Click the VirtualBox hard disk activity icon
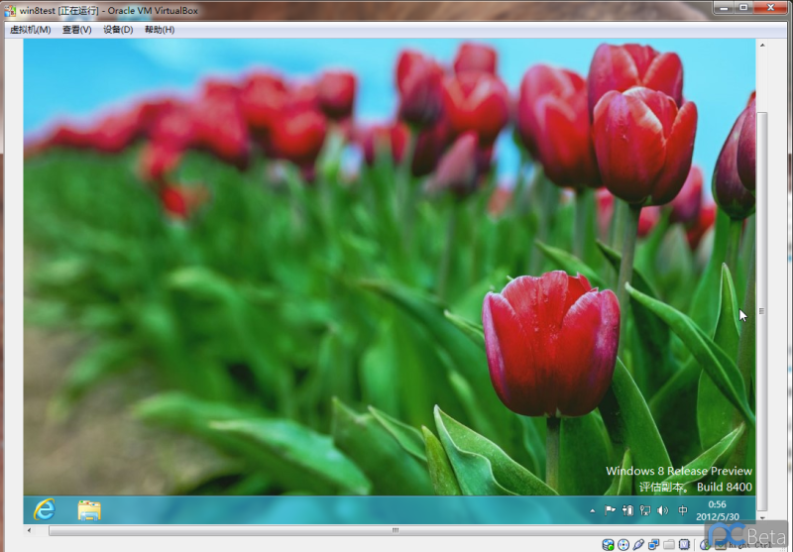 [608, 544]
